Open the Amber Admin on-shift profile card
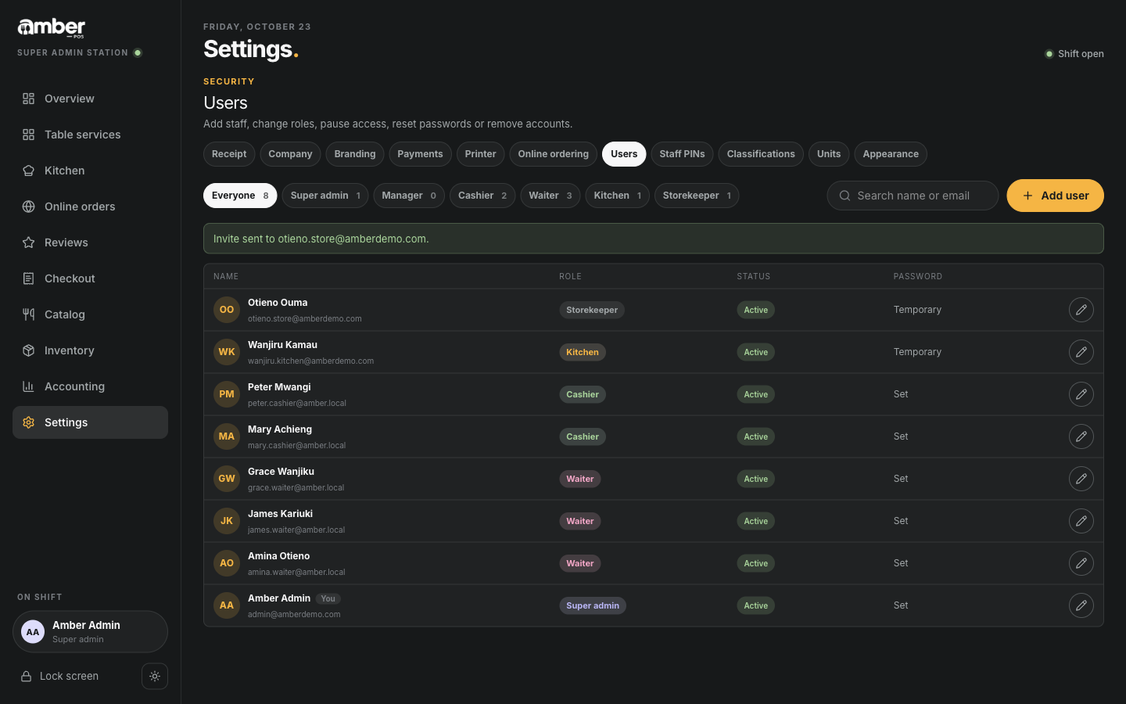Viewport: 1126px width, 704px height. [90, 632]
